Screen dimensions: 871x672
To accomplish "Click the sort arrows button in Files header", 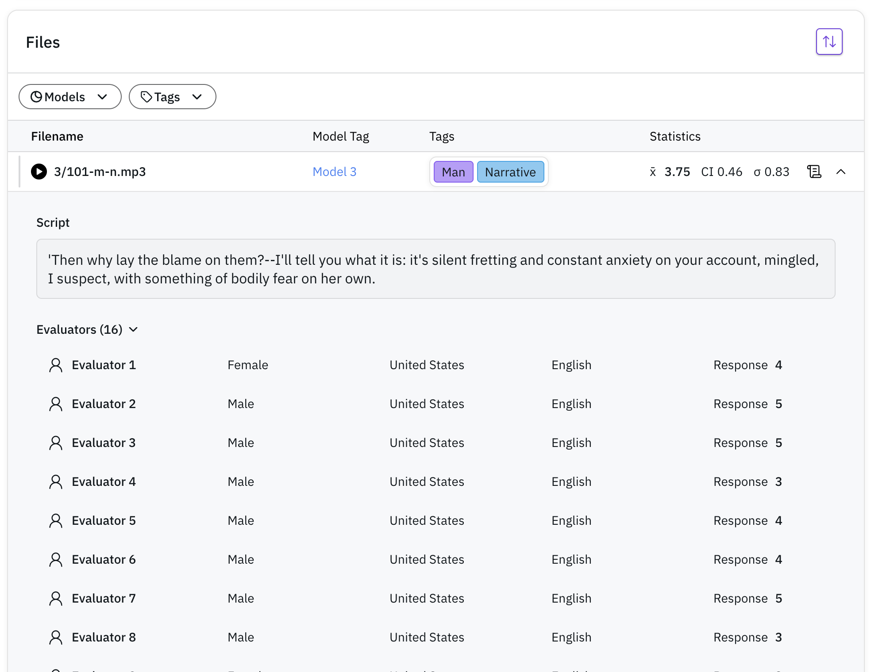I will (829, 42).
